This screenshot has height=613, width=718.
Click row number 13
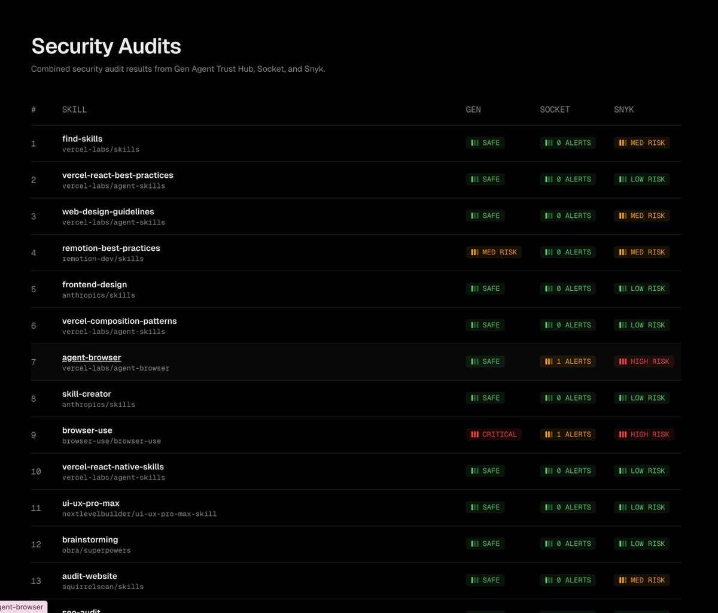(x=36, y=582)
